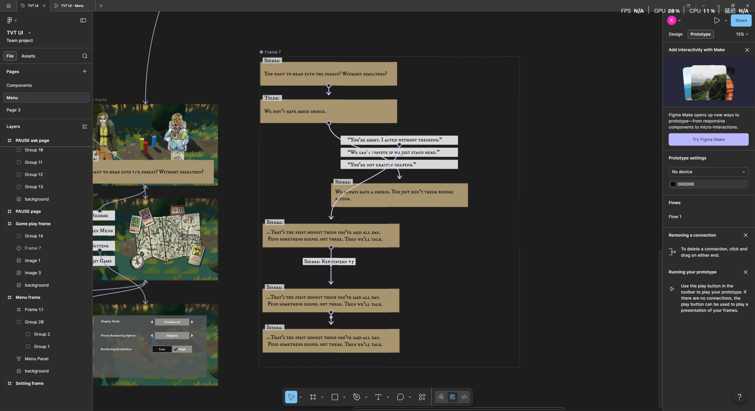Open the Figma main menu logo
This screenshot has height=411, width=755.
pyautogui.click(x=9, y=20)
